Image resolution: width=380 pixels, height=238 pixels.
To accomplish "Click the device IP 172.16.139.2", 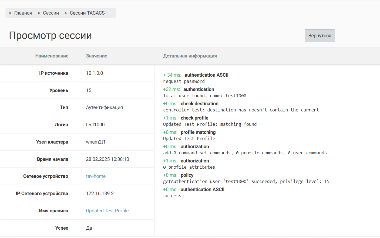I will pyautogui.click(x=100, y=193).
